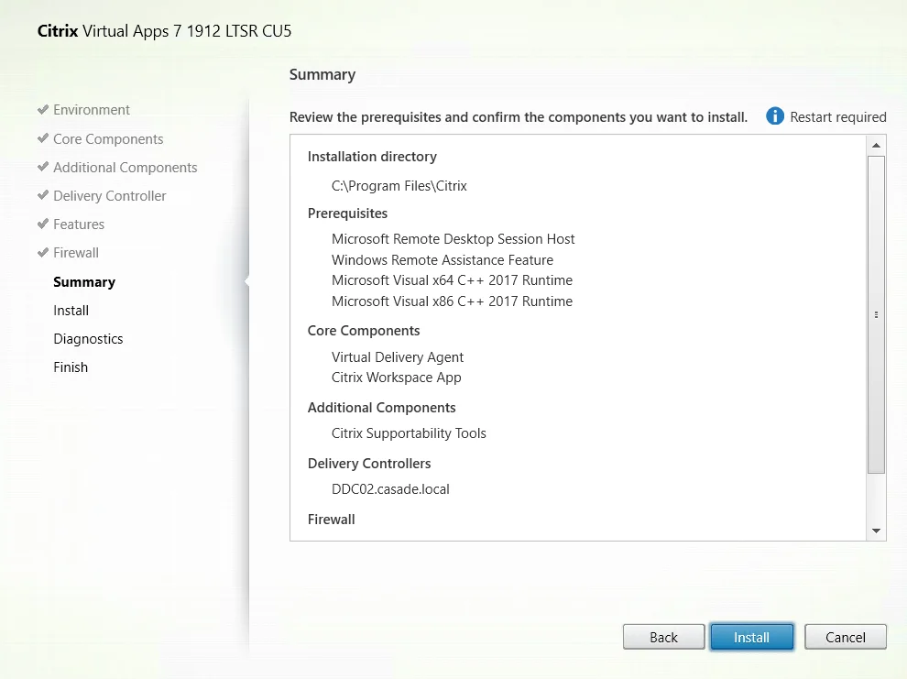Click the checkmark beside Environment step
The height and width of the screenshot is (679, 907).
pos(43,109)
